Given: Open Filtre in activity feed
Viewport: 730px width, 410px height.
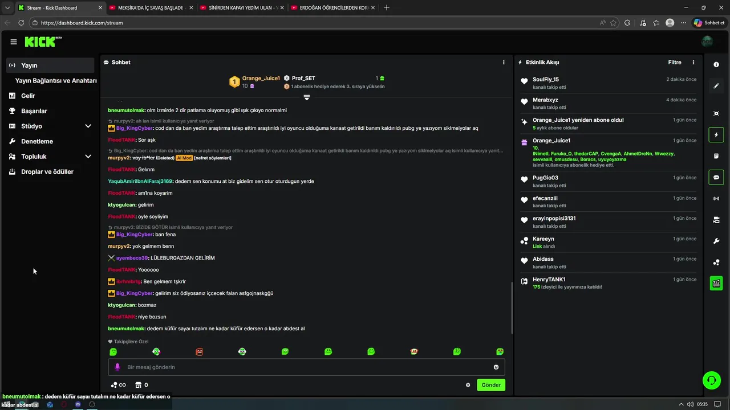Looking at the screenshot, I should point(675,62).
